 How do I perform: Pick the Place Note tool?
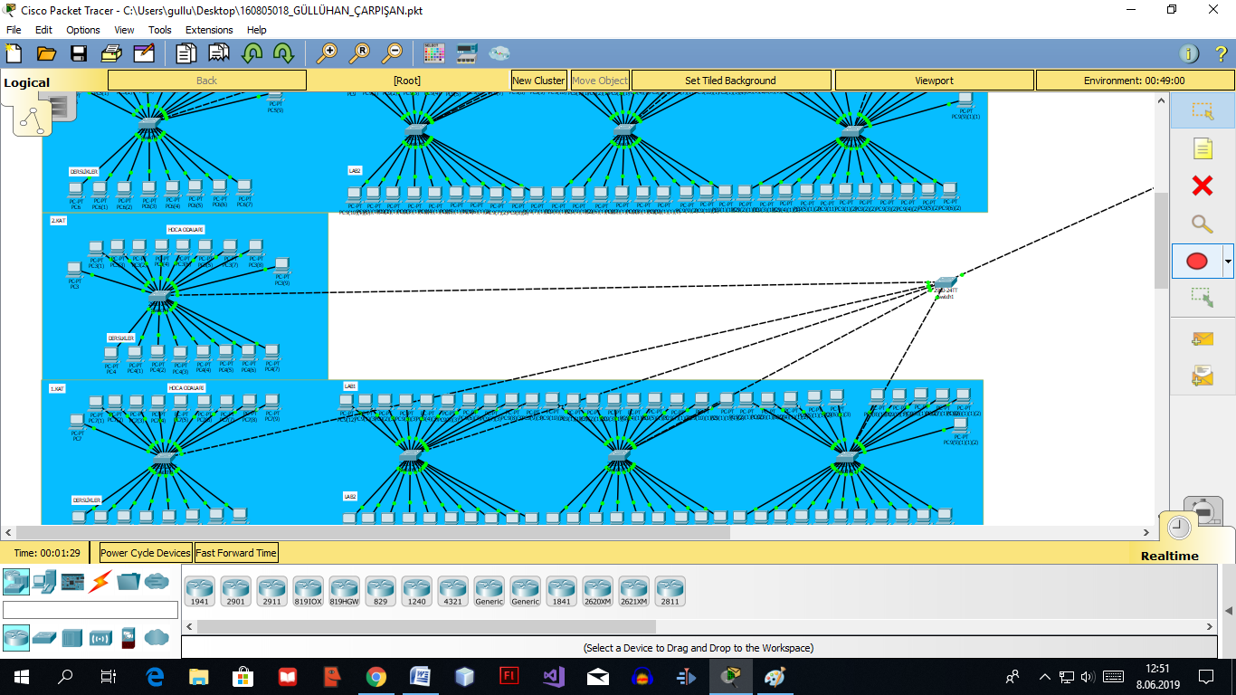(x=1202, y=148)
